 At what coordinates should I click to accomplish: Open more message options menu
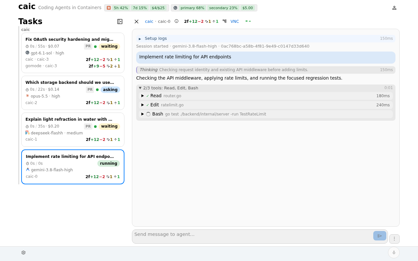[x=394, y=239]
